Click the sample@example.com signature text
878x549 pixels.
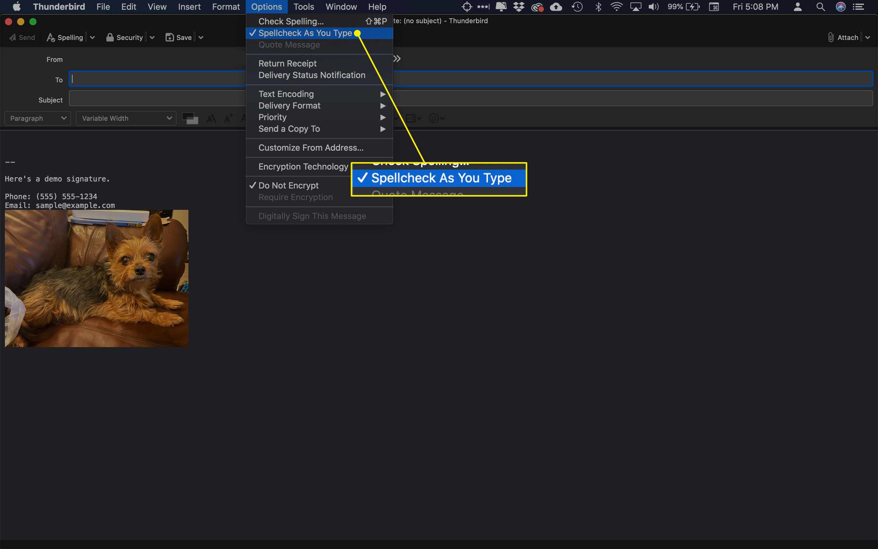click(x=75, y=206)
